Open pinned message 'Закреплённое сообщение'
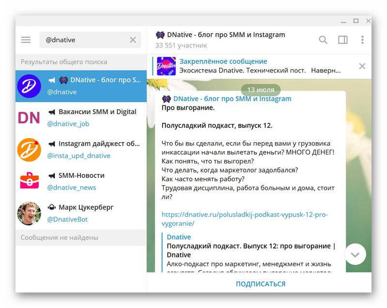The height and width of the screenshot is (308, 387). coord(223,61)
